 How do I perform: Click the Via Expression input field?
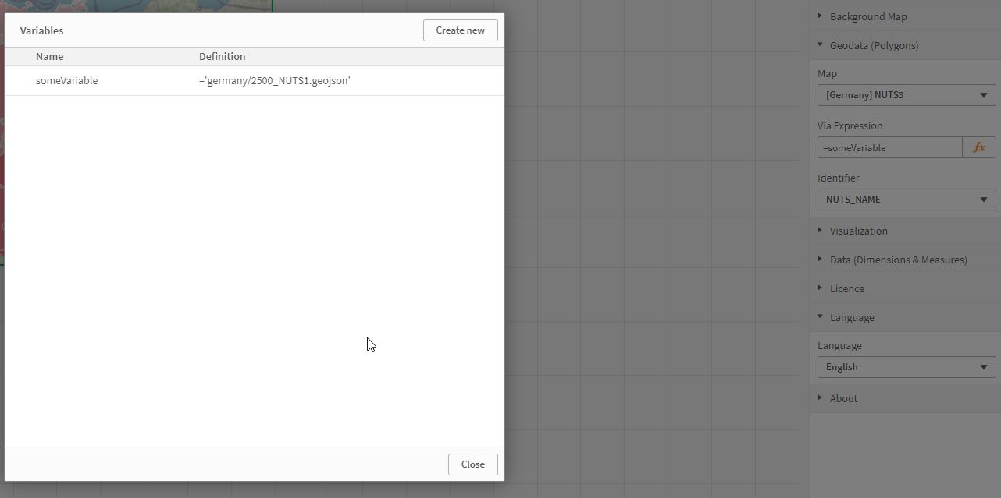889,147
